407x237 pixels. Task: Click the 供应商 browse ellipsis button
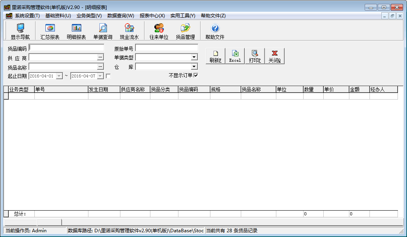pos(100,57)
